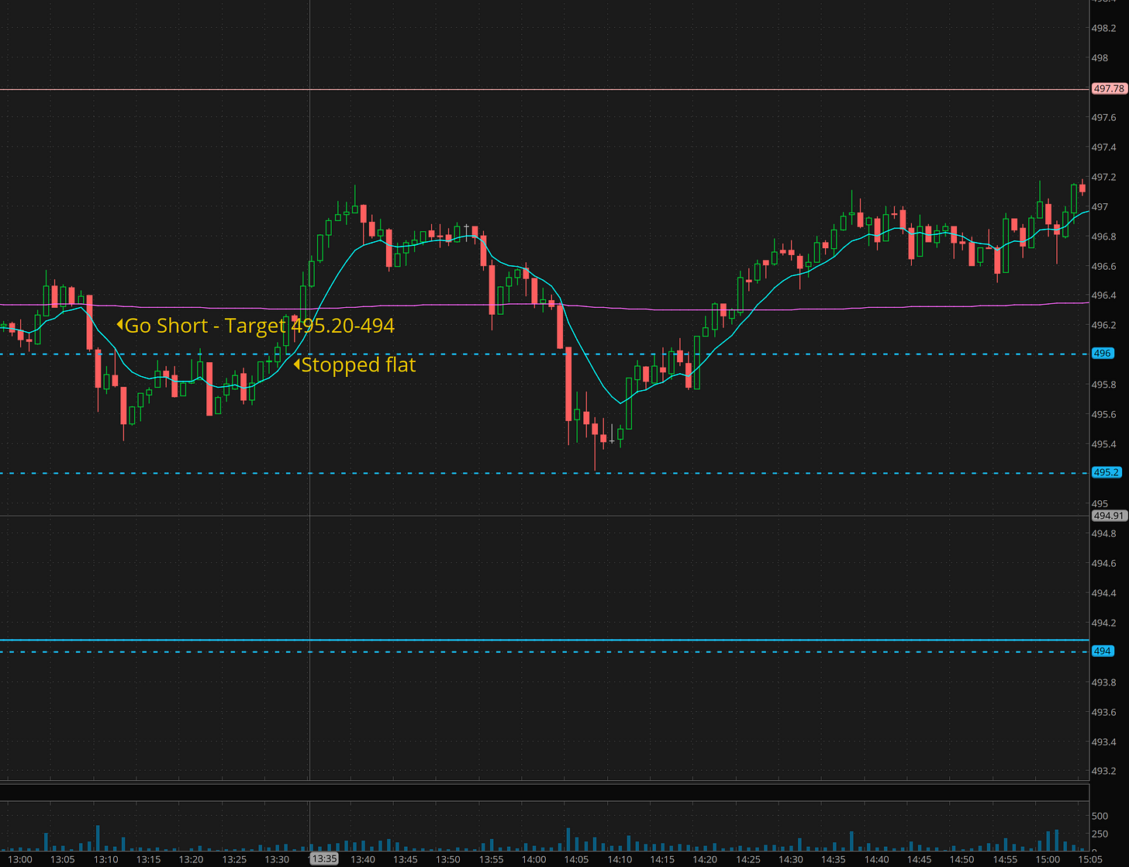The image size is (1129, 867).
Task: Click the 14:00 time axis label
Action: pos(533,859)
